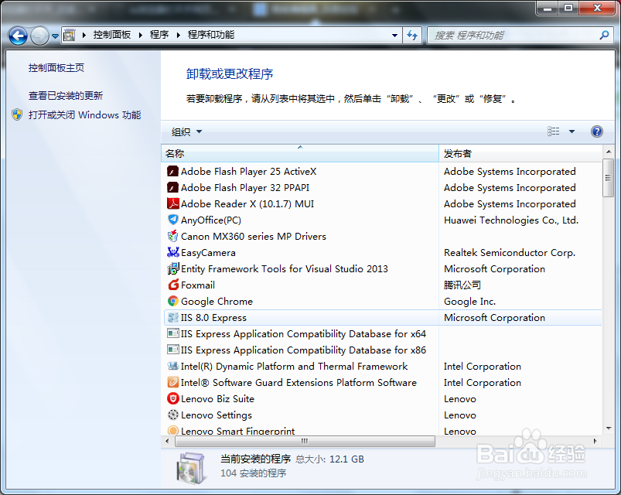Sort by the 发布者 column header
The height and width of the screenshot is (495, 621).
[x=520, y=153]
